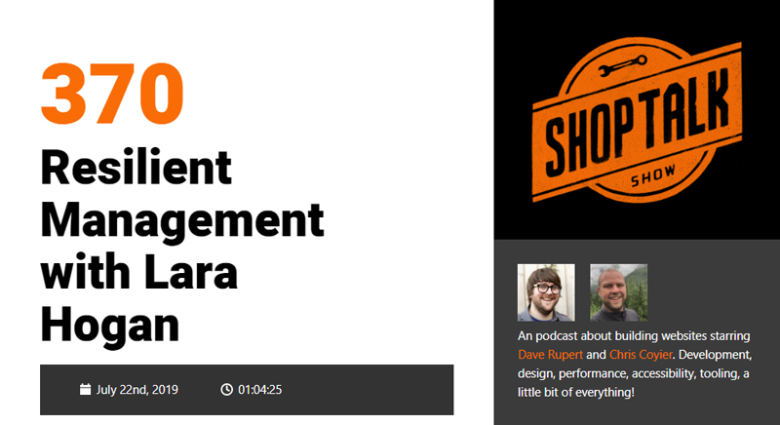This screenshot has height=425, width=780.
Task: Open the ShopTalk Show logo
Action: click(638, 120)
